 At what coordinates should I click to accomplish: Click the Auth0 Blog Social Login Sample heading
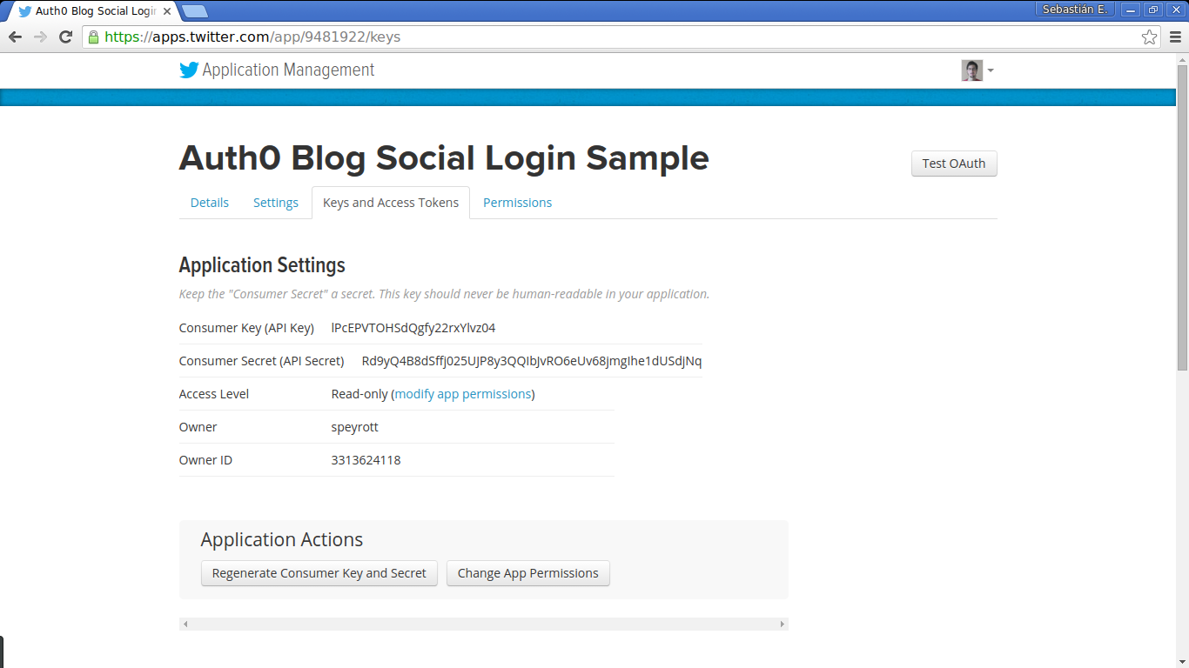coord(444,158)
